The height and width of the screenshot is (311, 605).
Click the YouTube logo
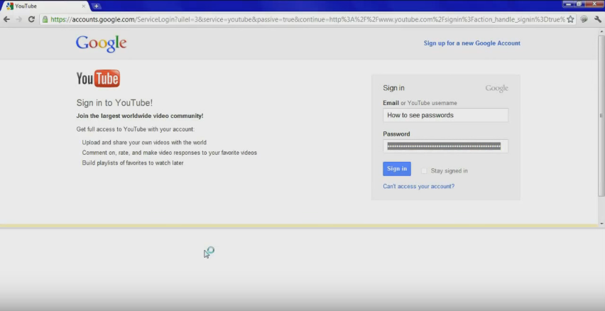99,78
